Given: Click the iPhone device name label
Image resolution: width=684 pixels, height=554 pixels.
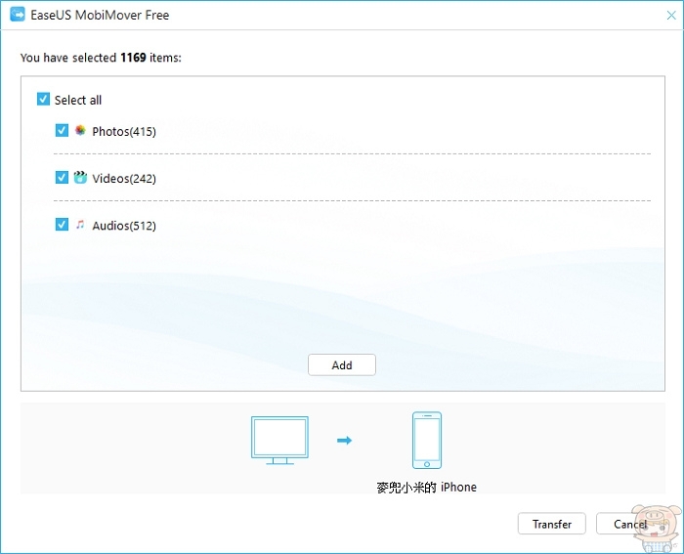Looking at the screenshot, I should tap(426, 487).
